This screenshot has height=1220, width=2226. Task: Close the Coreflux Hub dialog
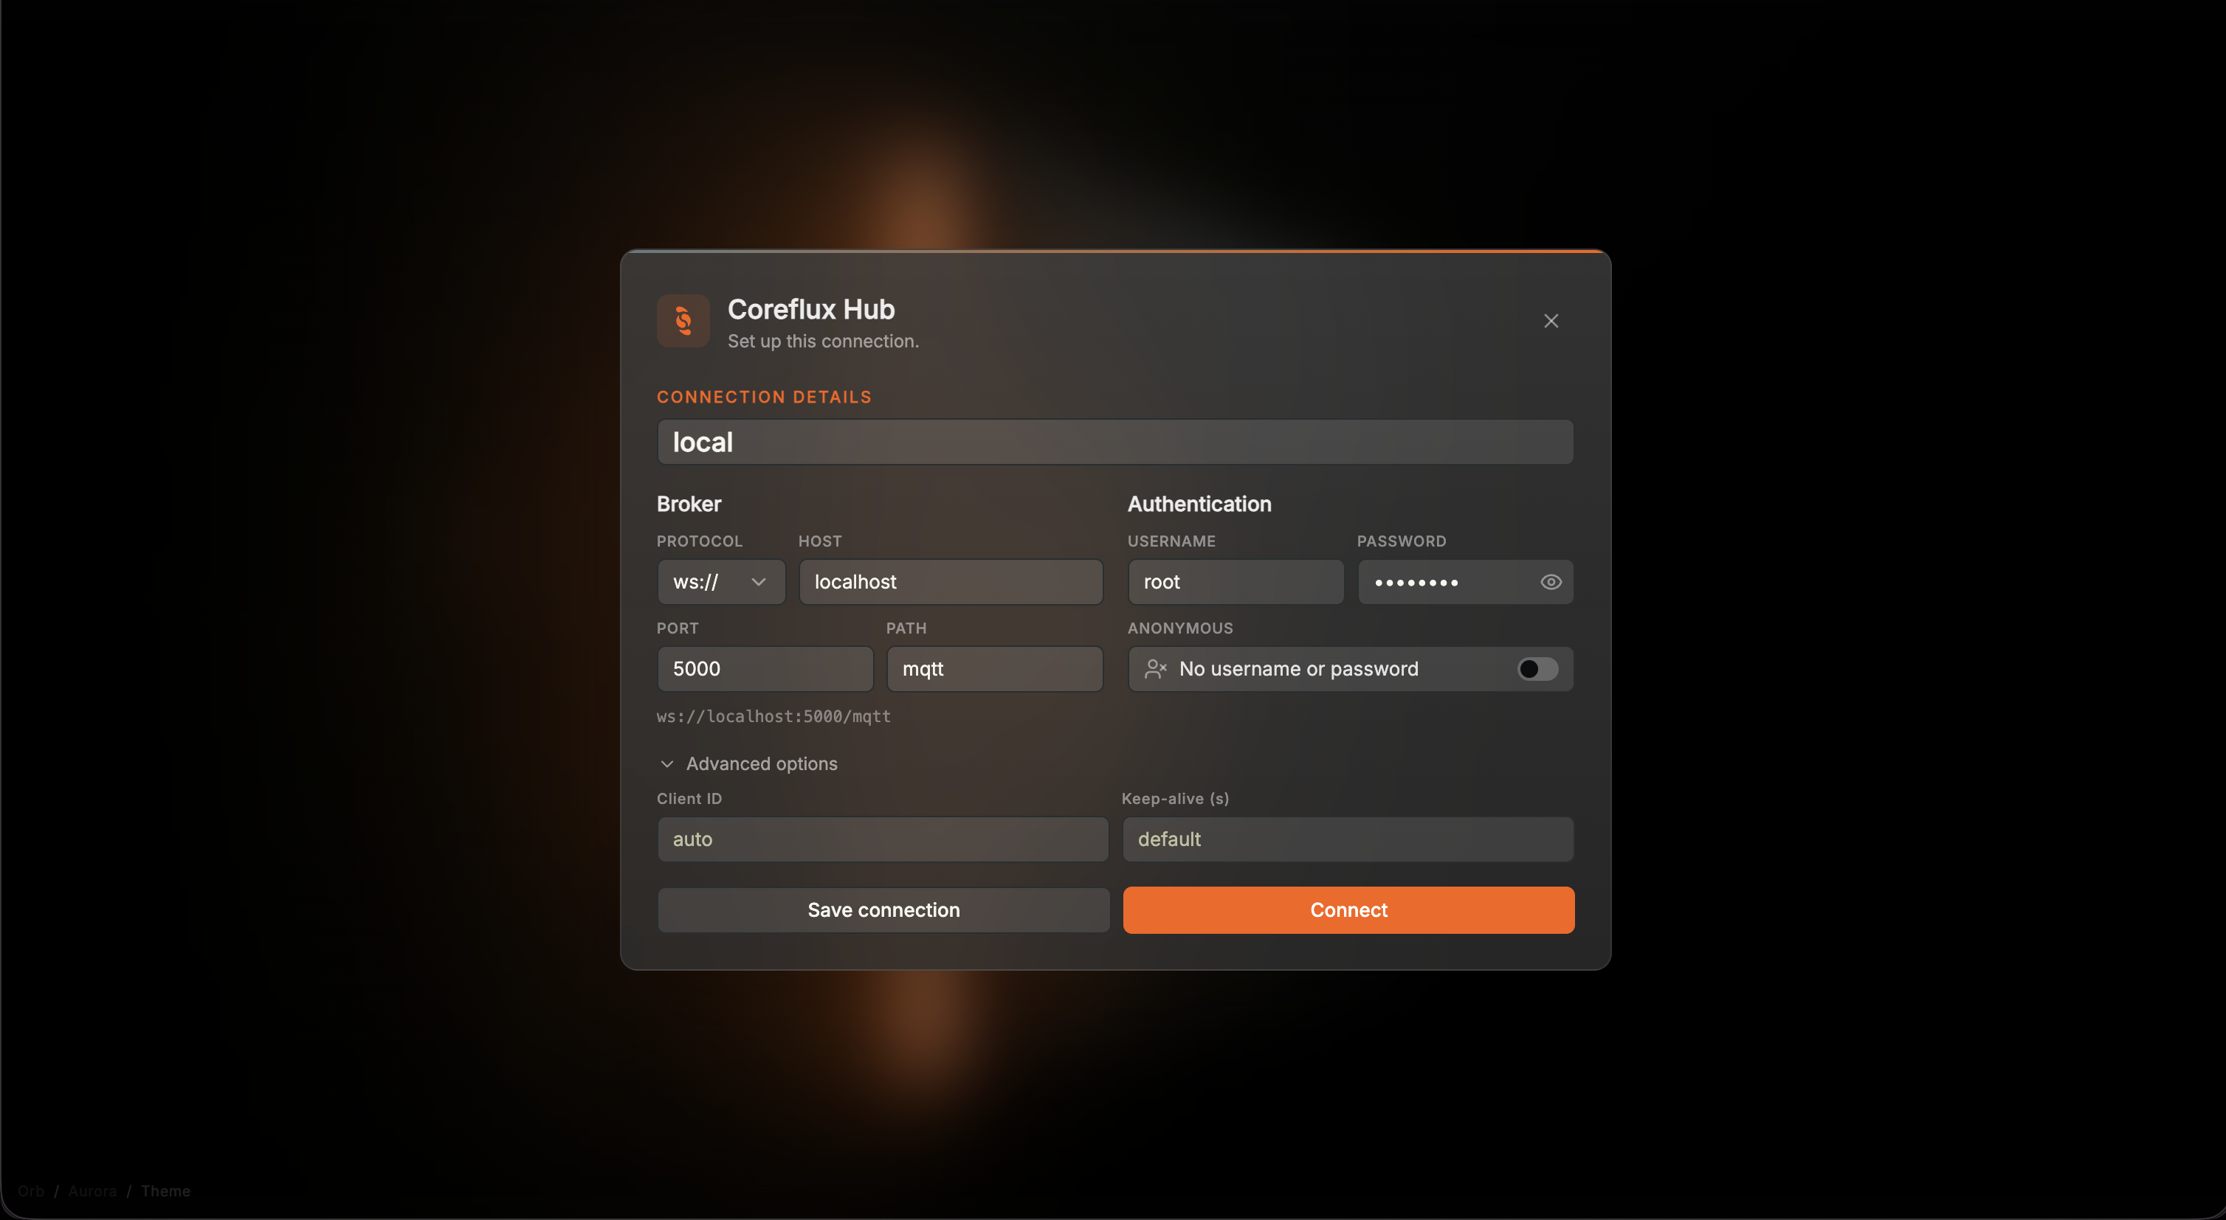coord(1551,321)
